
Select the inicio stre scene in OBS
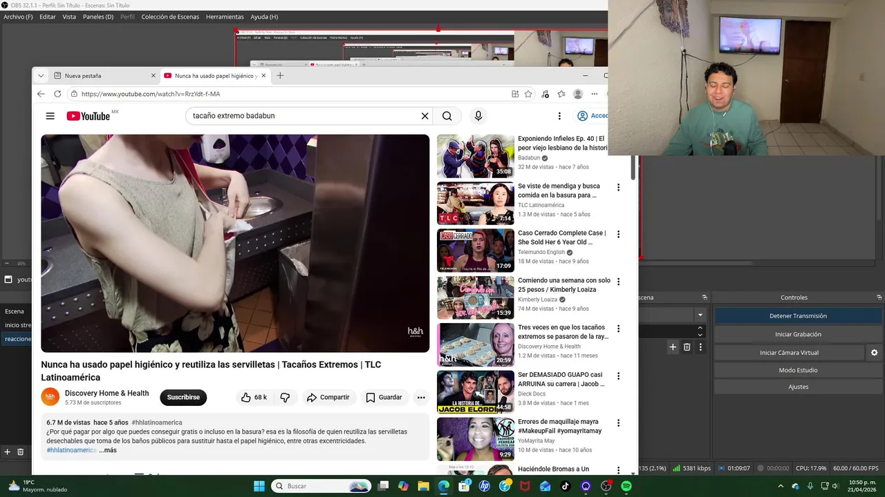18,325
